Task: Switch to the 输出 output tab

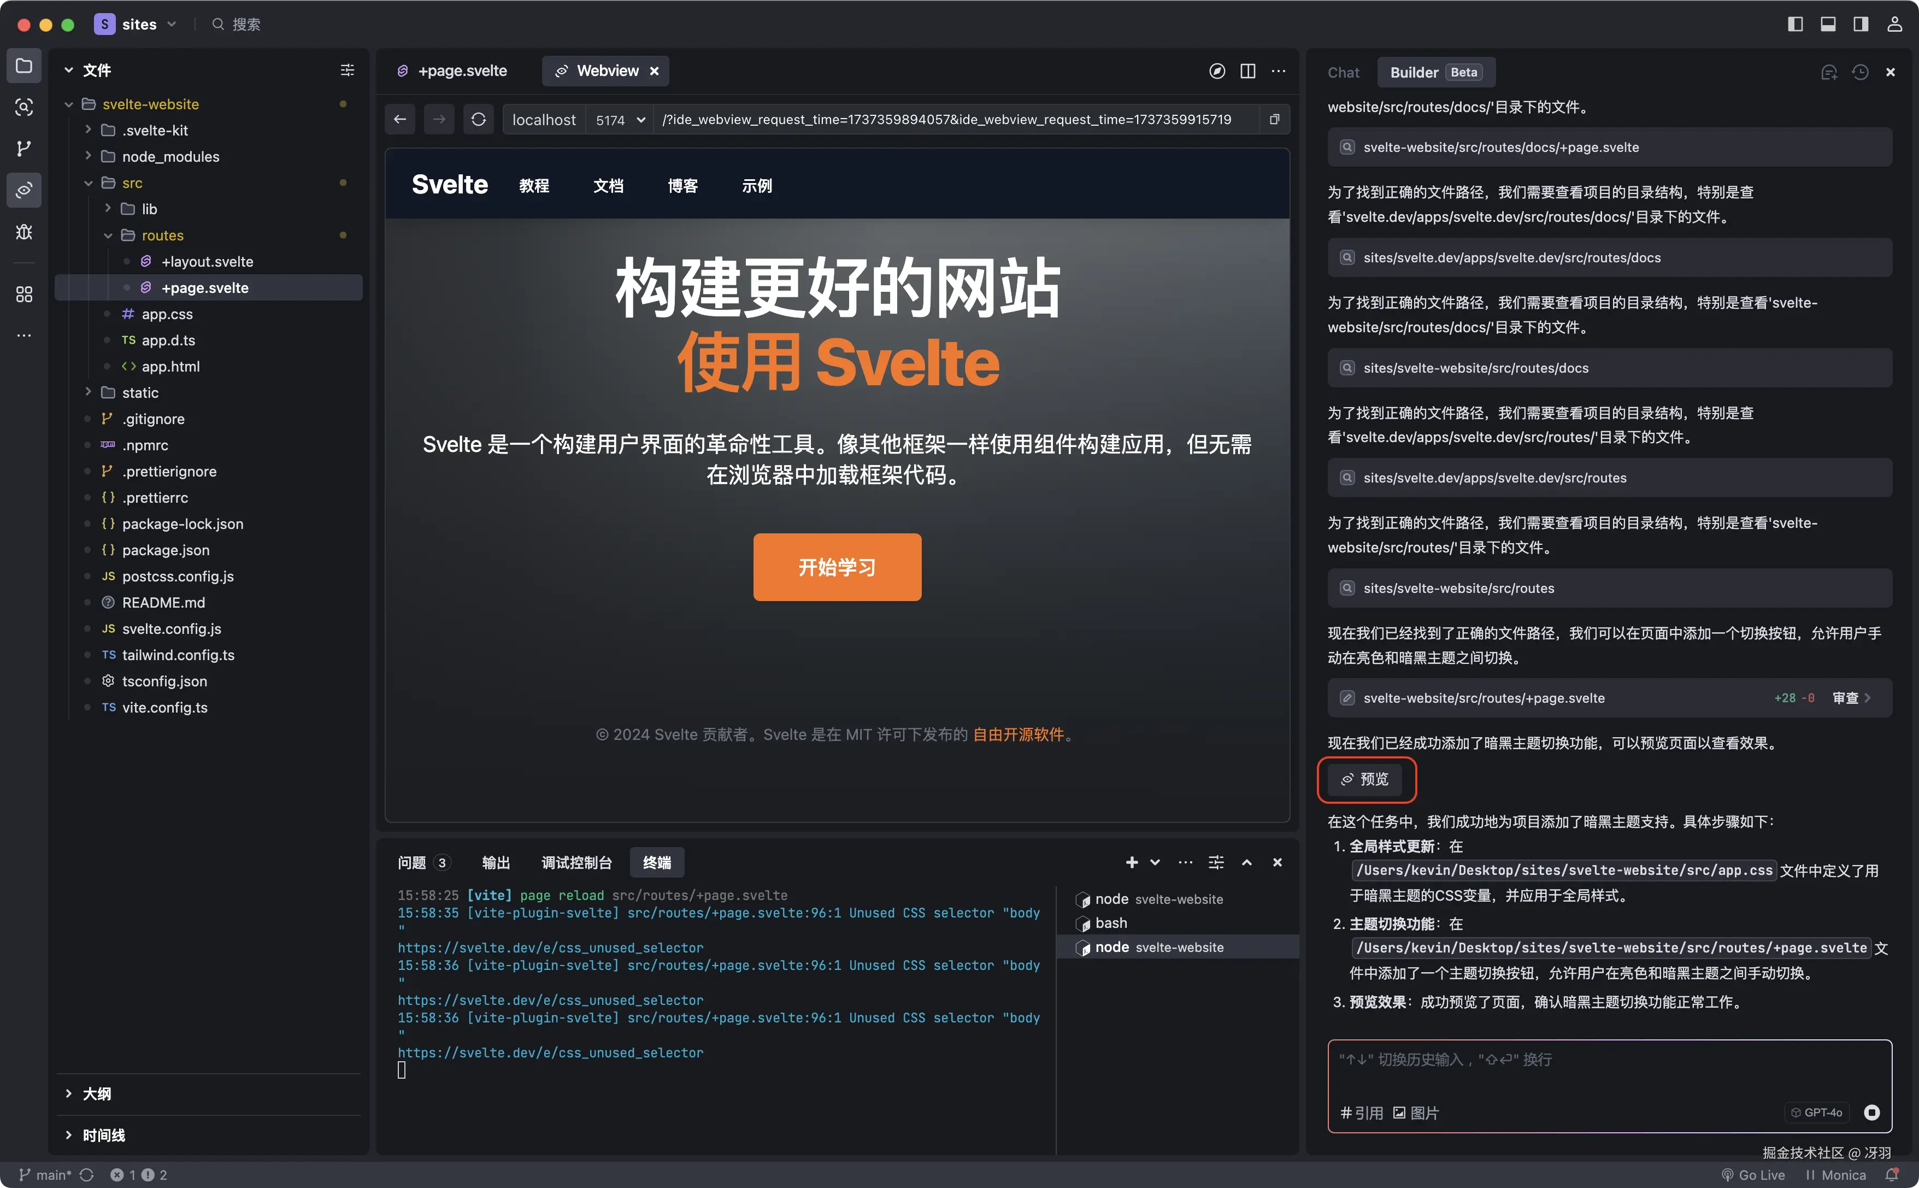Action: point(495,863)
